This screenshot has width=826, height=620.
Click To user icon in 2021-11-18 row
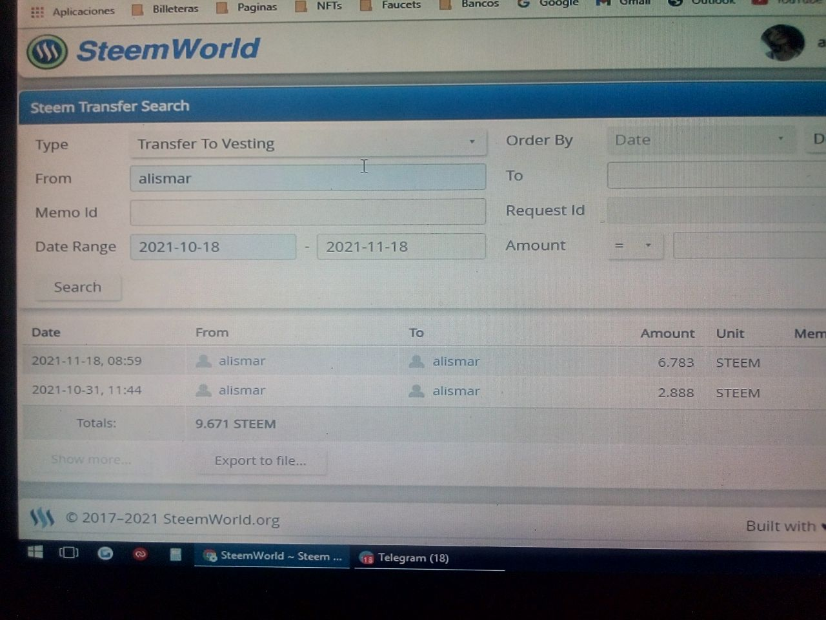[x=416, y=362]
